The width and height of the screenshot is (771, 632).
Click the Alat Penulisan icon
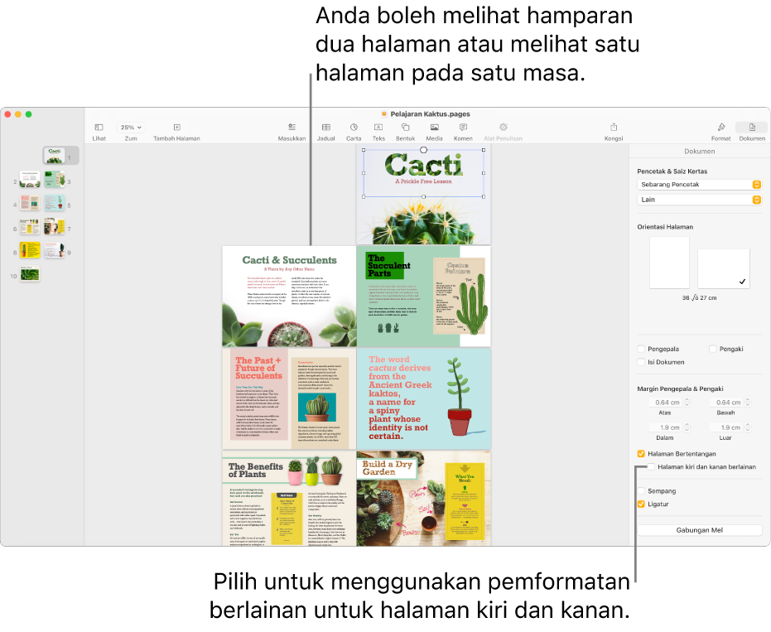(x=503, y=128)
